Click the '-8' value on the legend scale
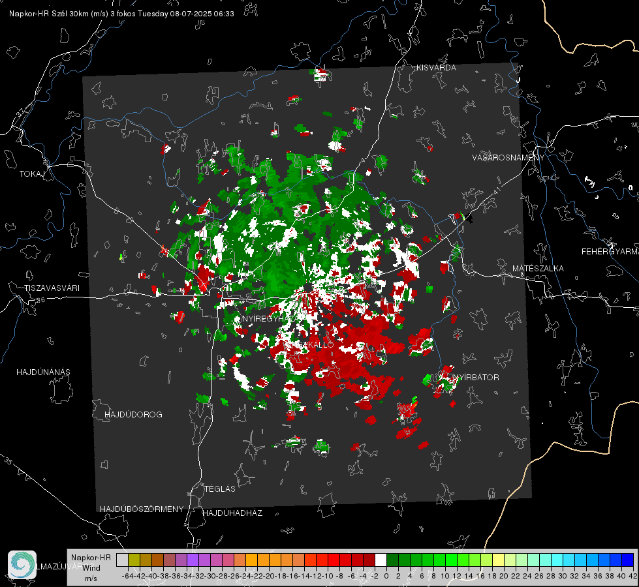 pyautogui.click(x=339, y=576)
